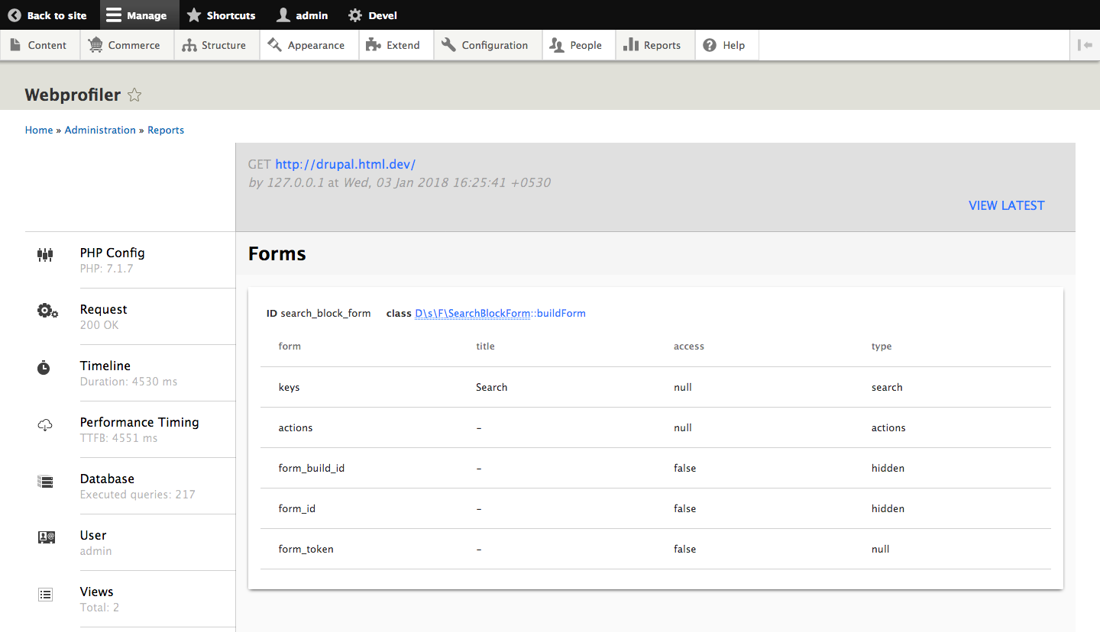
Task: Switch to the Reports toolbar tab
Action: pyautogui.click(x=655, y=44)
